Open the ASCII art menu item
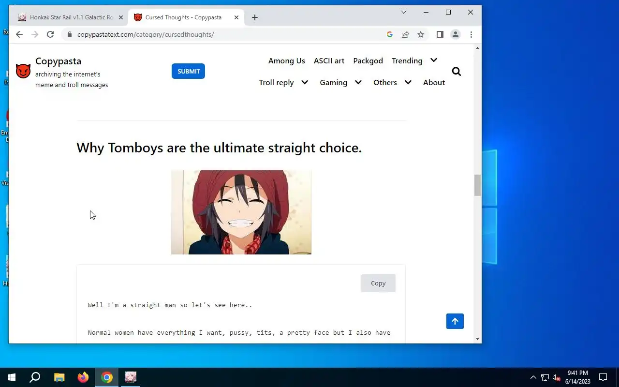The image size is (619, 387). (x=329, y=60)
